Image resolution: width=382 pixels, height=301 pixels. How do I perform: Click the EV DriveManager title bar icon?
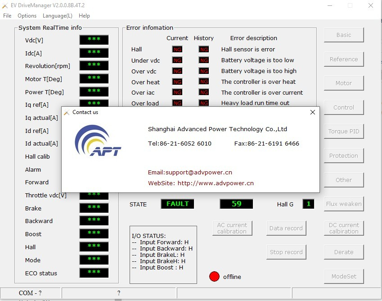5,5
